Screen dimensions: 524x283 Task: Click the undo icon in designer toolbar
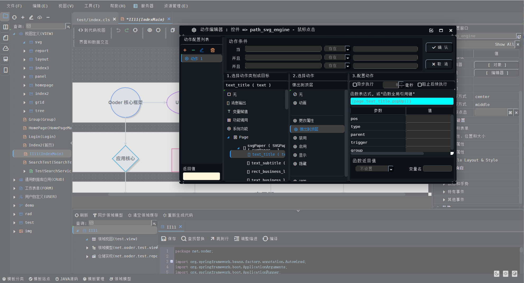click(118, 30)
